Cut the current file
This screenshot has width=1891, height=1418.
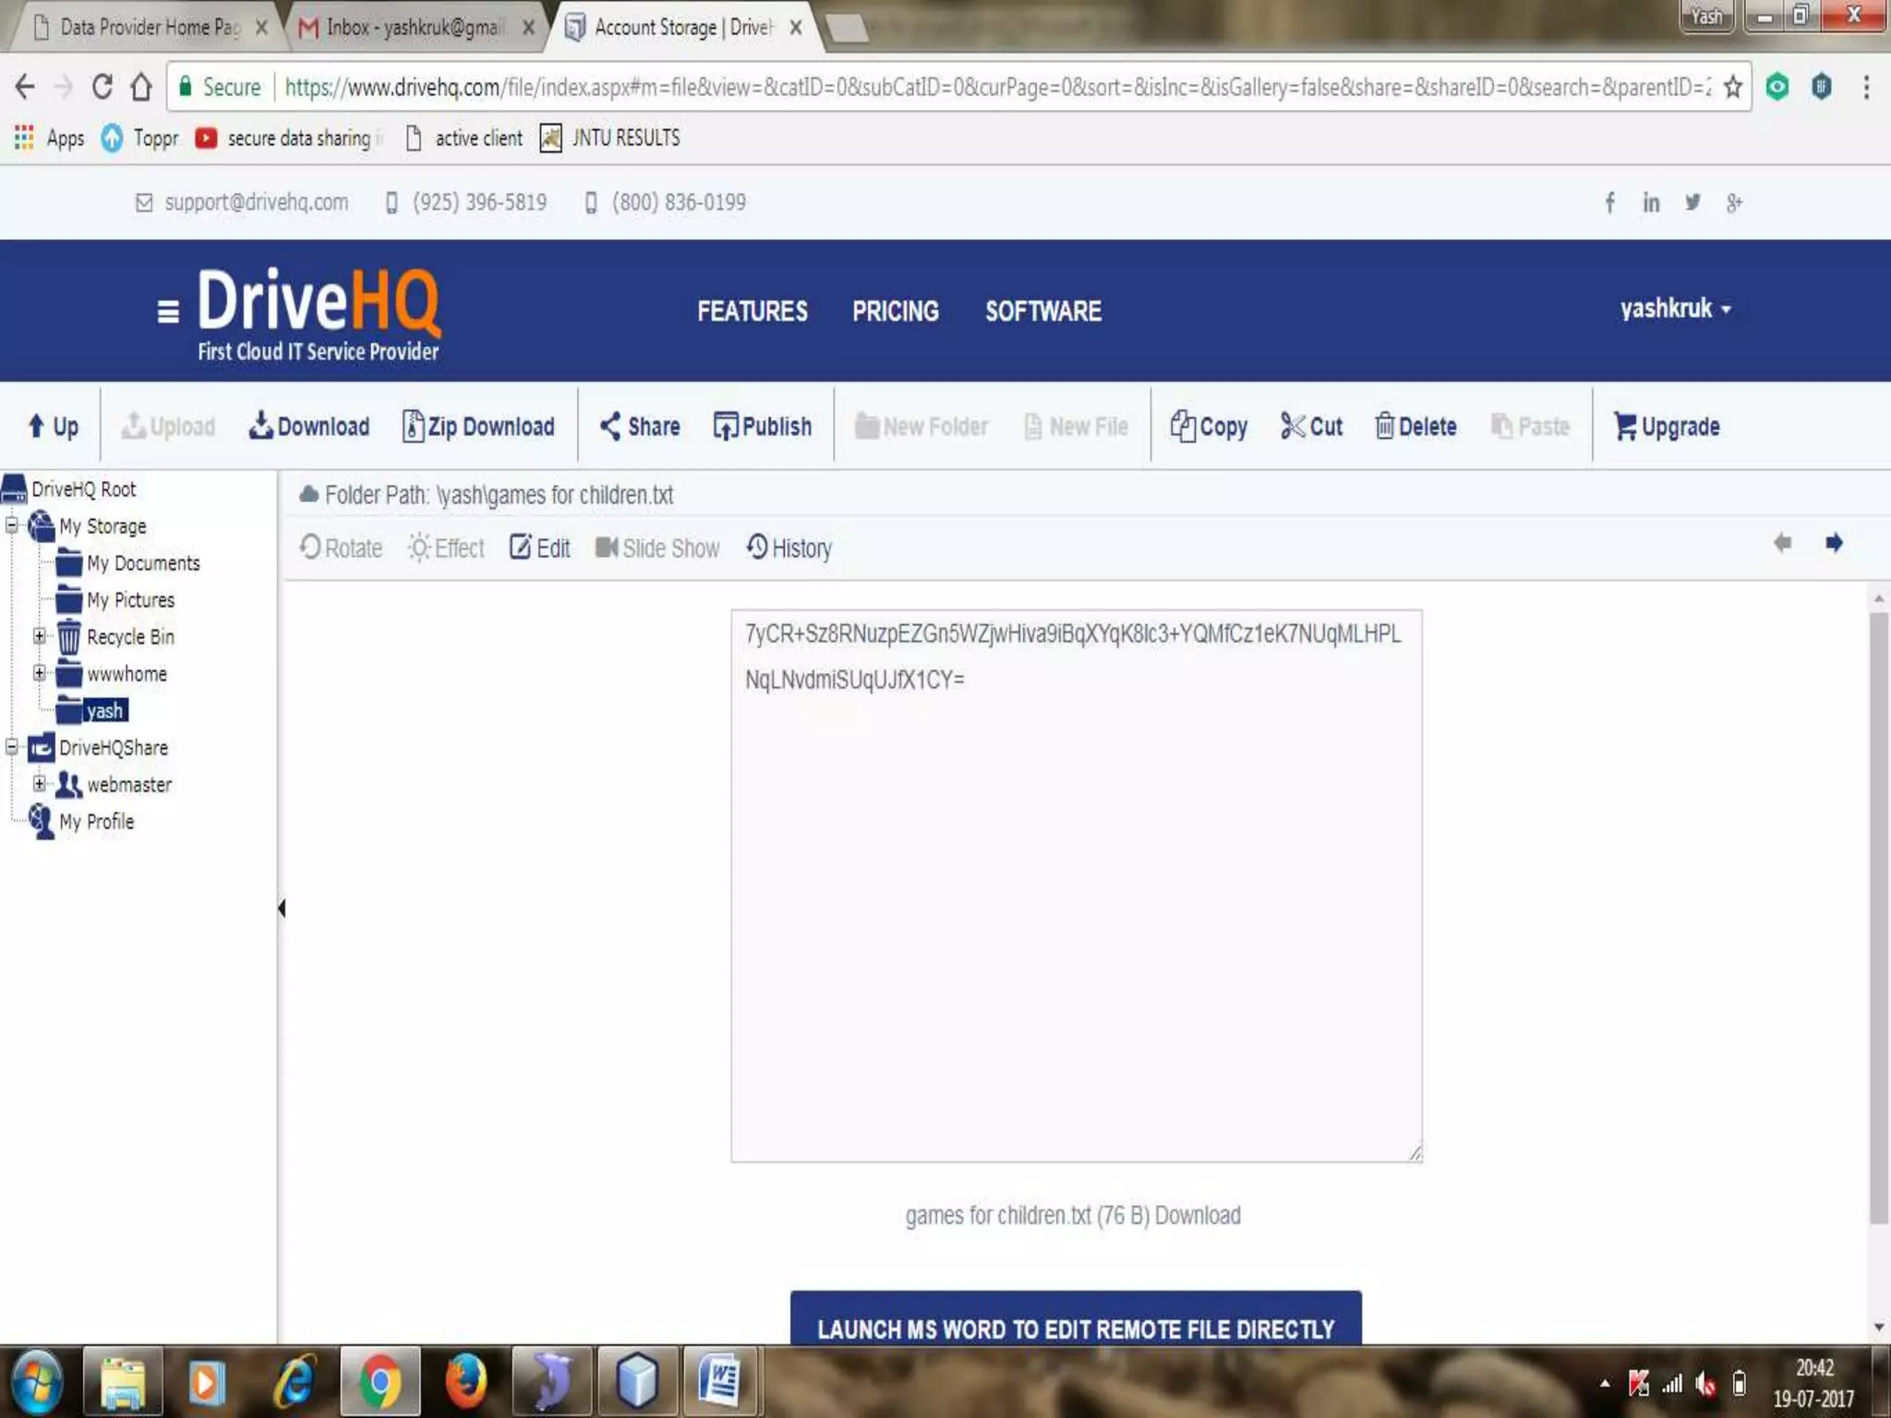point(1310,426)
